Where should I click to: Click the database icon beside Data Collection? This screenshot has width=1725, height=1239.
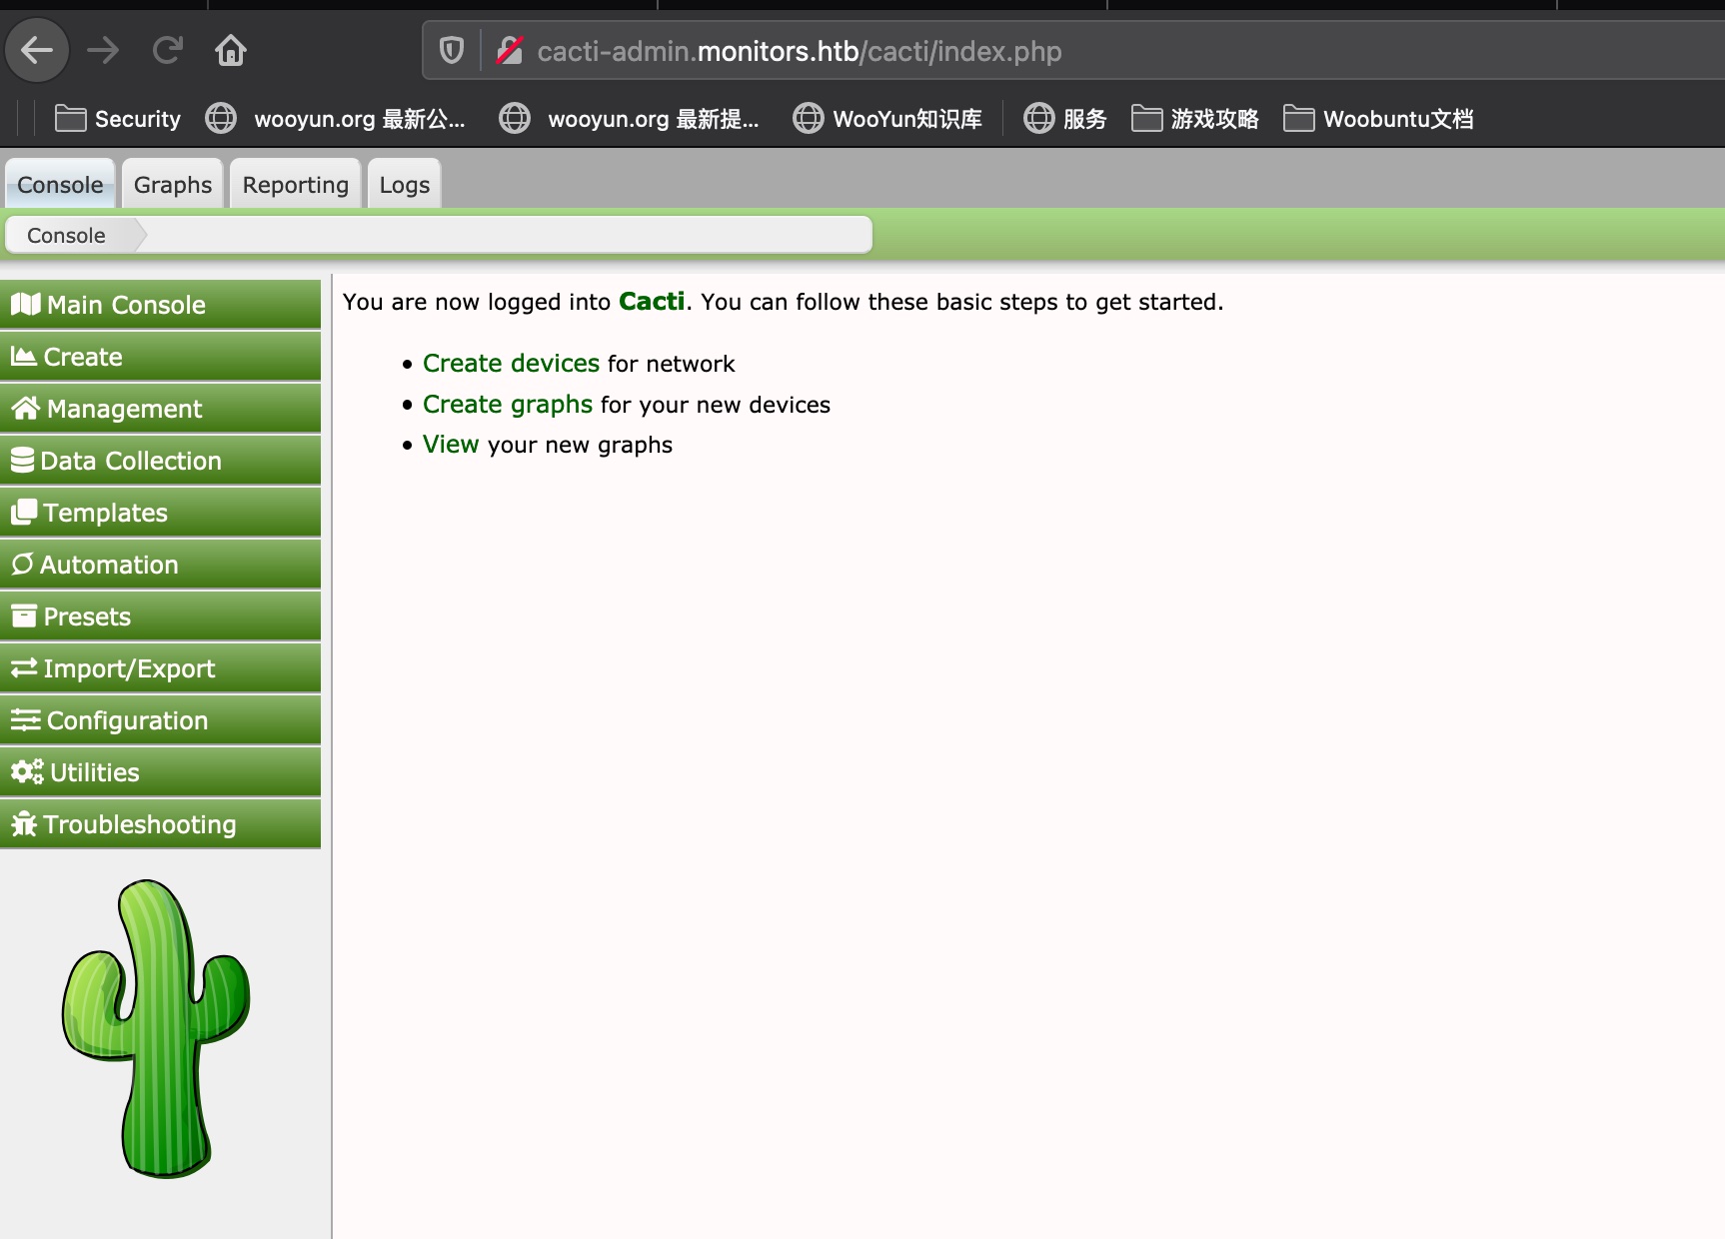[x=23, y=460]
